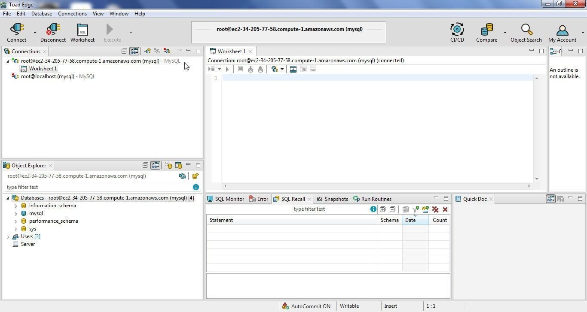Open the Connections panel view menu triangle
This screenshot has height=312, width=587.
pyautogui.click(x=180, y=51)
